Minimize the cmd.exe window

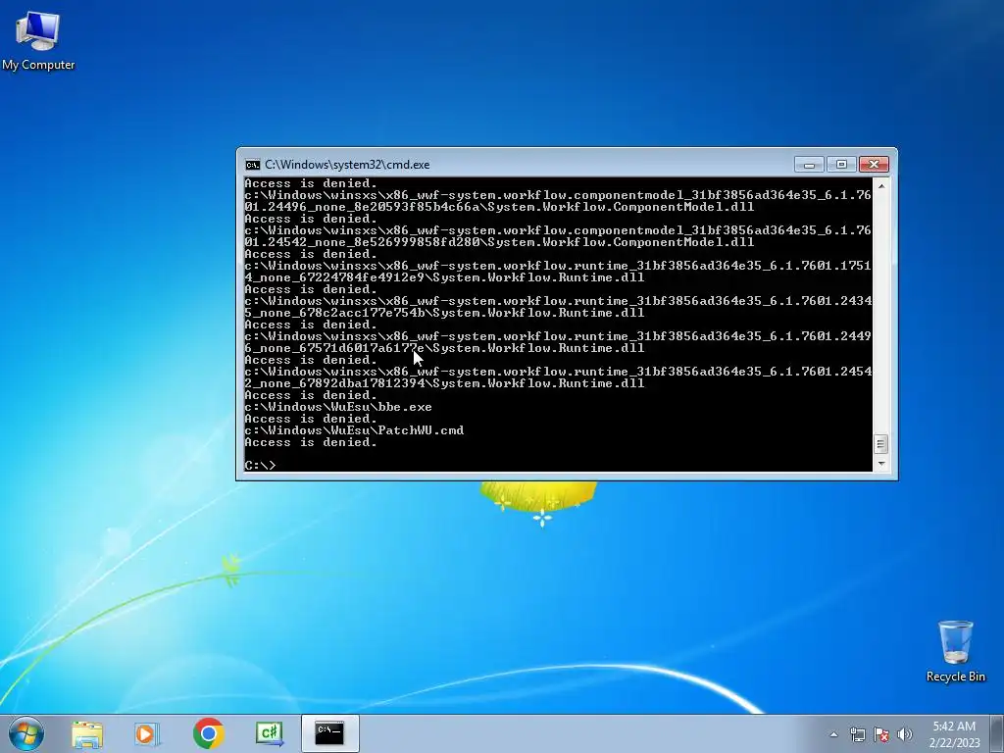tap(809, 165)
